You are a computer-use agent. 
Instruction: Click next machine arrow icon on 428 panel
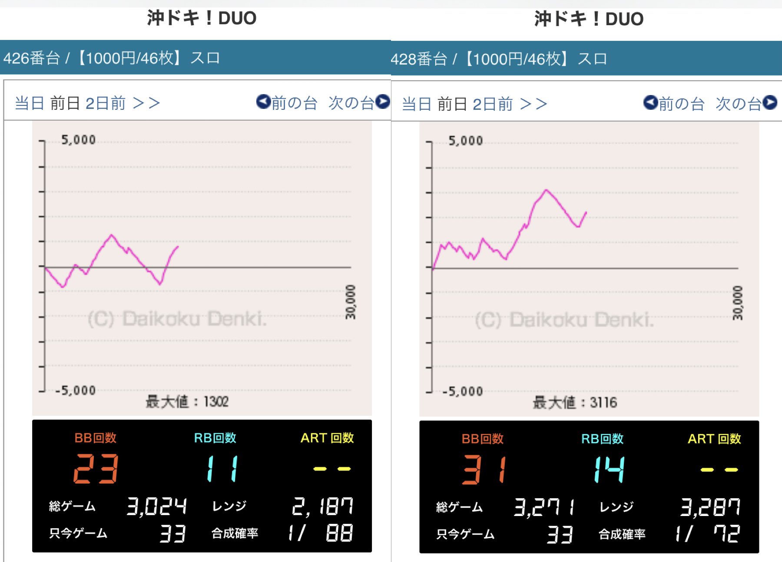[770, 103]
